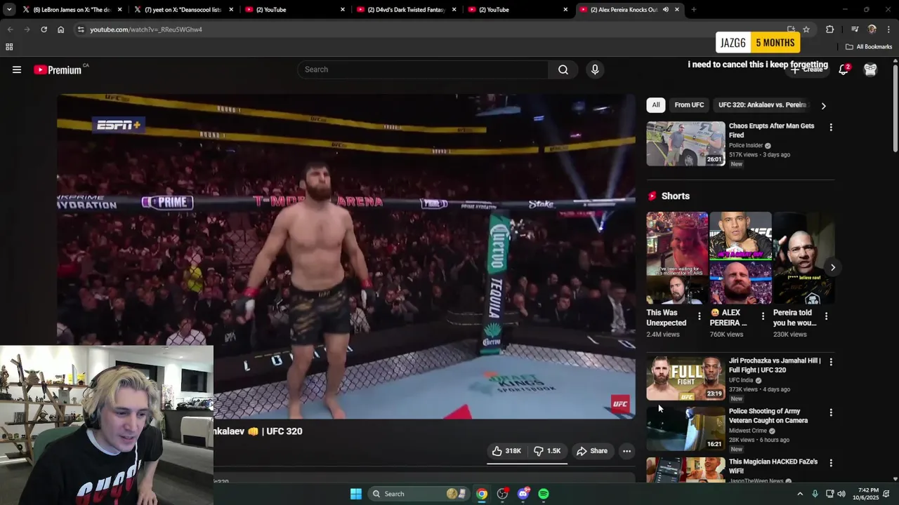Close the LeBron James on X tab
This screenshot has width=899, height=505.
coord(119,10)
